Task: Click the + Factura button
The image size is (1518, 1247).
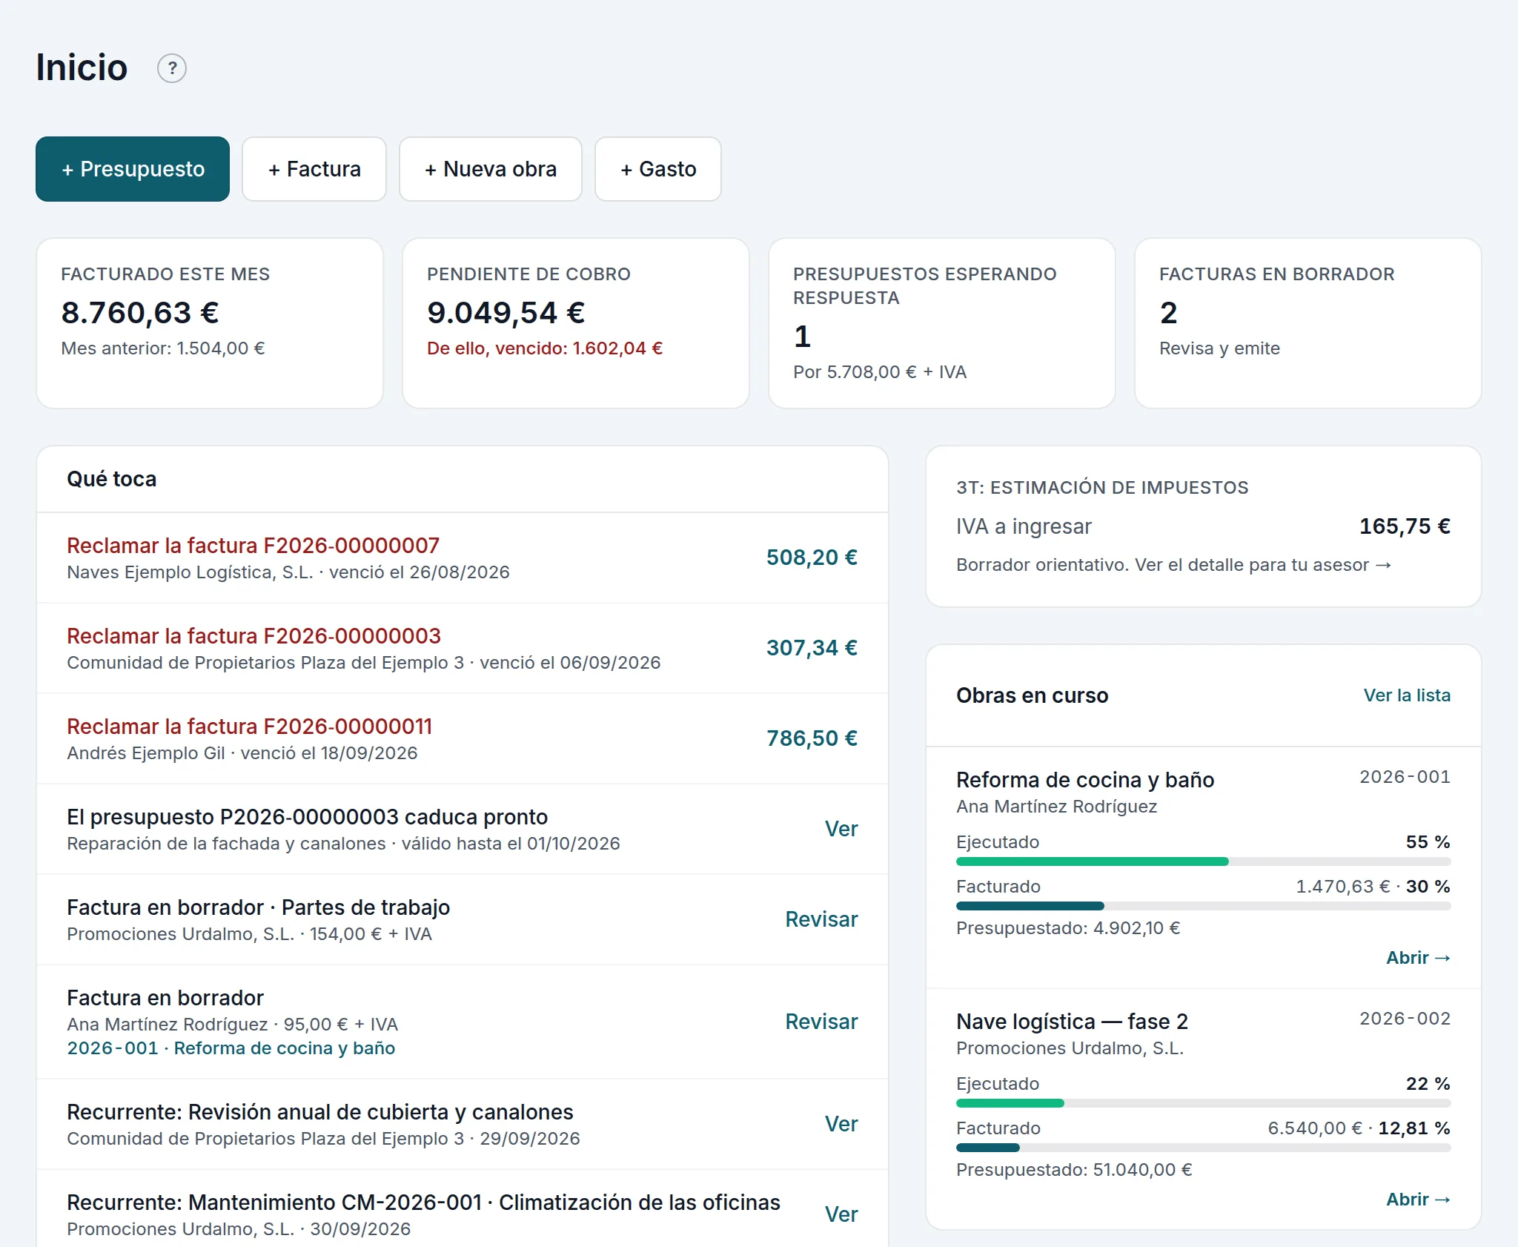Action: [x=314, y=169]
